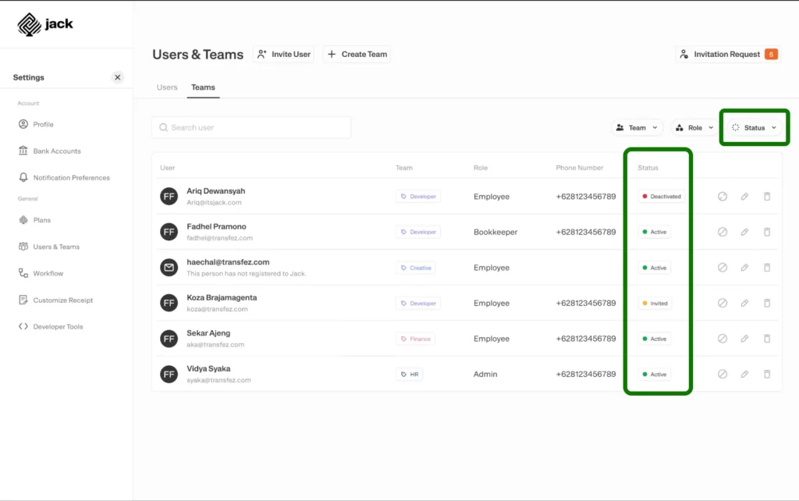799x501 pixels.
Task: Select the Teams tab
Action: 203,87
